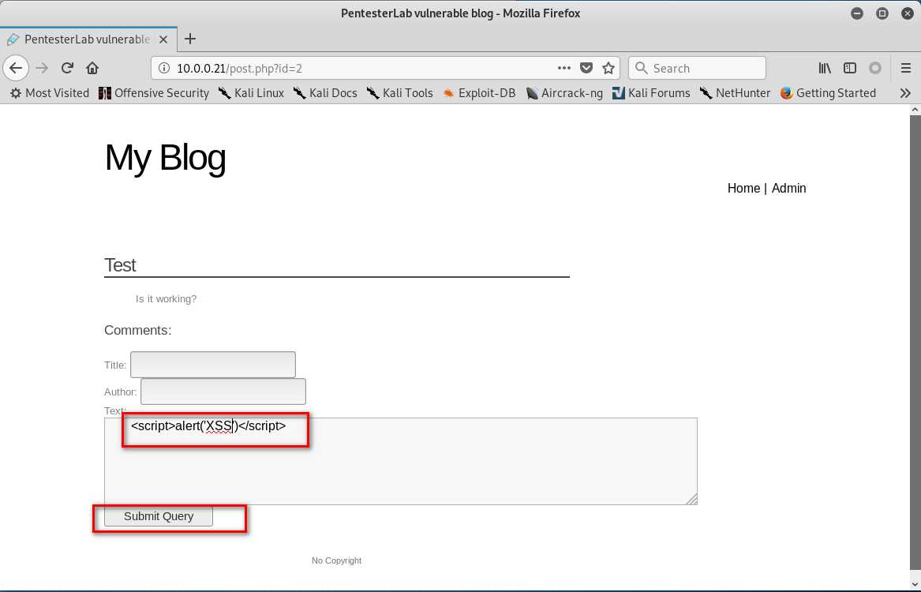Maximize the Firefox window
The width and height of the screenshot is (921, 592).
click(882, 13)
